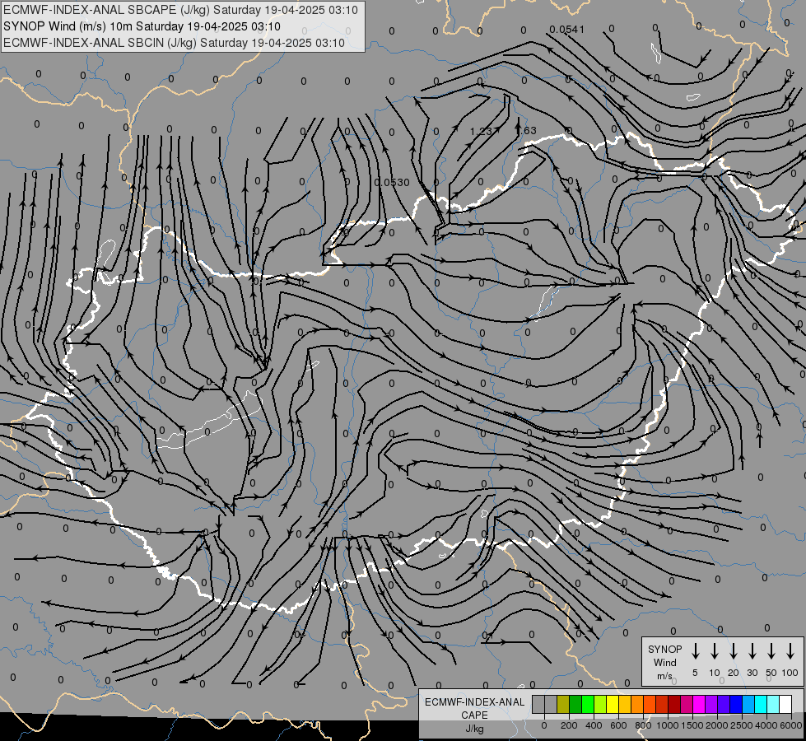The image size is (806, 741).
Task: Click the 200 tick label on color scale
Action: coord(569,725)
